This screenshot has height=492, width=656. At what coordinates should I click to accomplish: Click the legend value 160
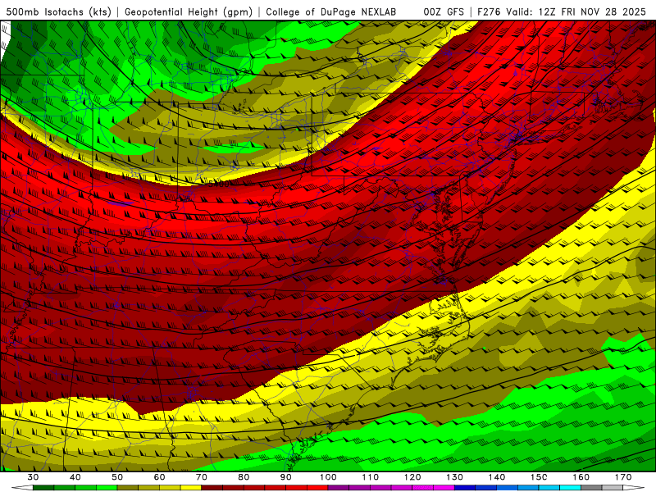point(581,477)
